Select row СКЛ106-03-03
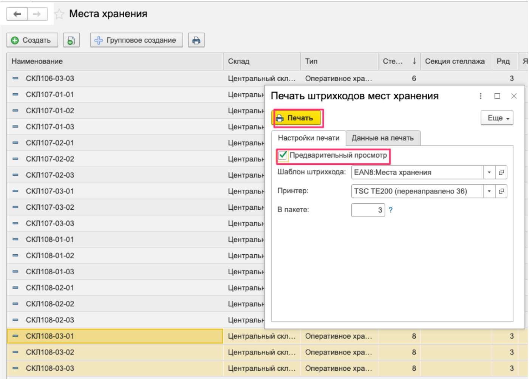The image size is (529, 379). [x=115, y=79]
